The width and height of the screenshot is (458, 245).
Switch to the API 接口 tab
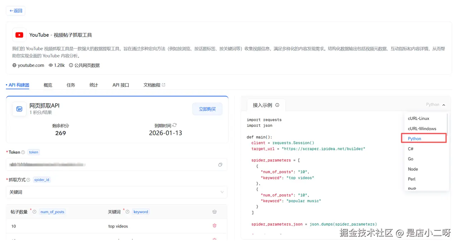121,85
